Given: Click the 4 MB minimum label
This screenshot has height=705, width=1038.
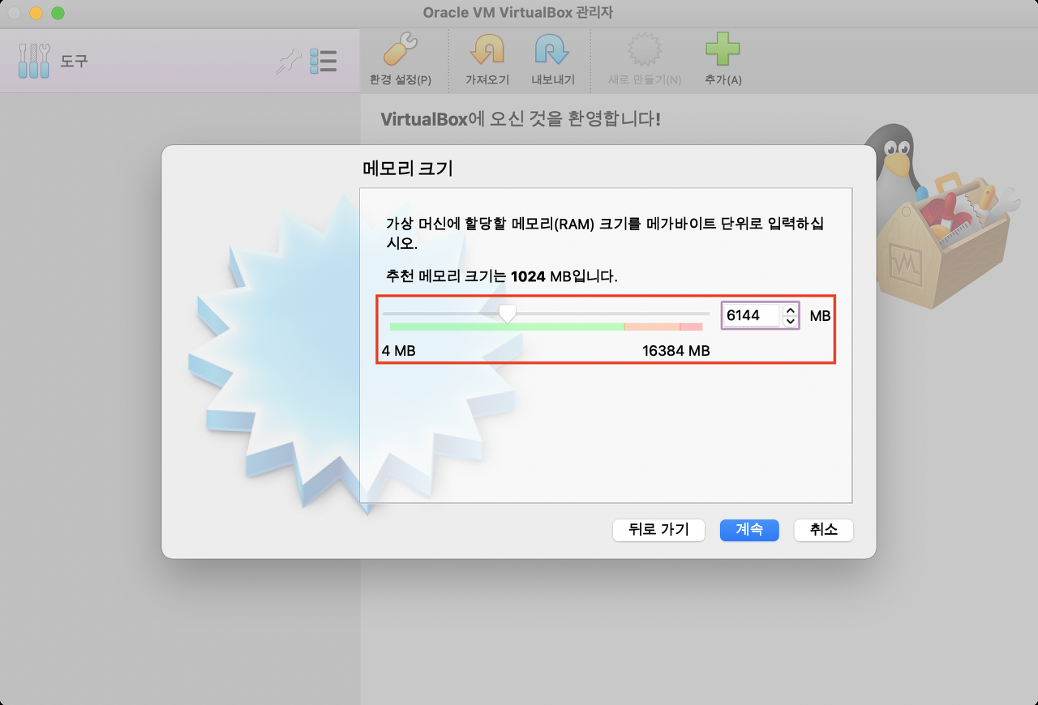Looking at the screenshot, I should [399, 351].
